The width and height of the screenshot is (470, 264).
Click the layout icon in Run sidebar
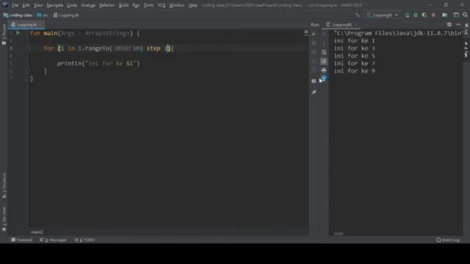pyautogui.click(x=314, y=81)
